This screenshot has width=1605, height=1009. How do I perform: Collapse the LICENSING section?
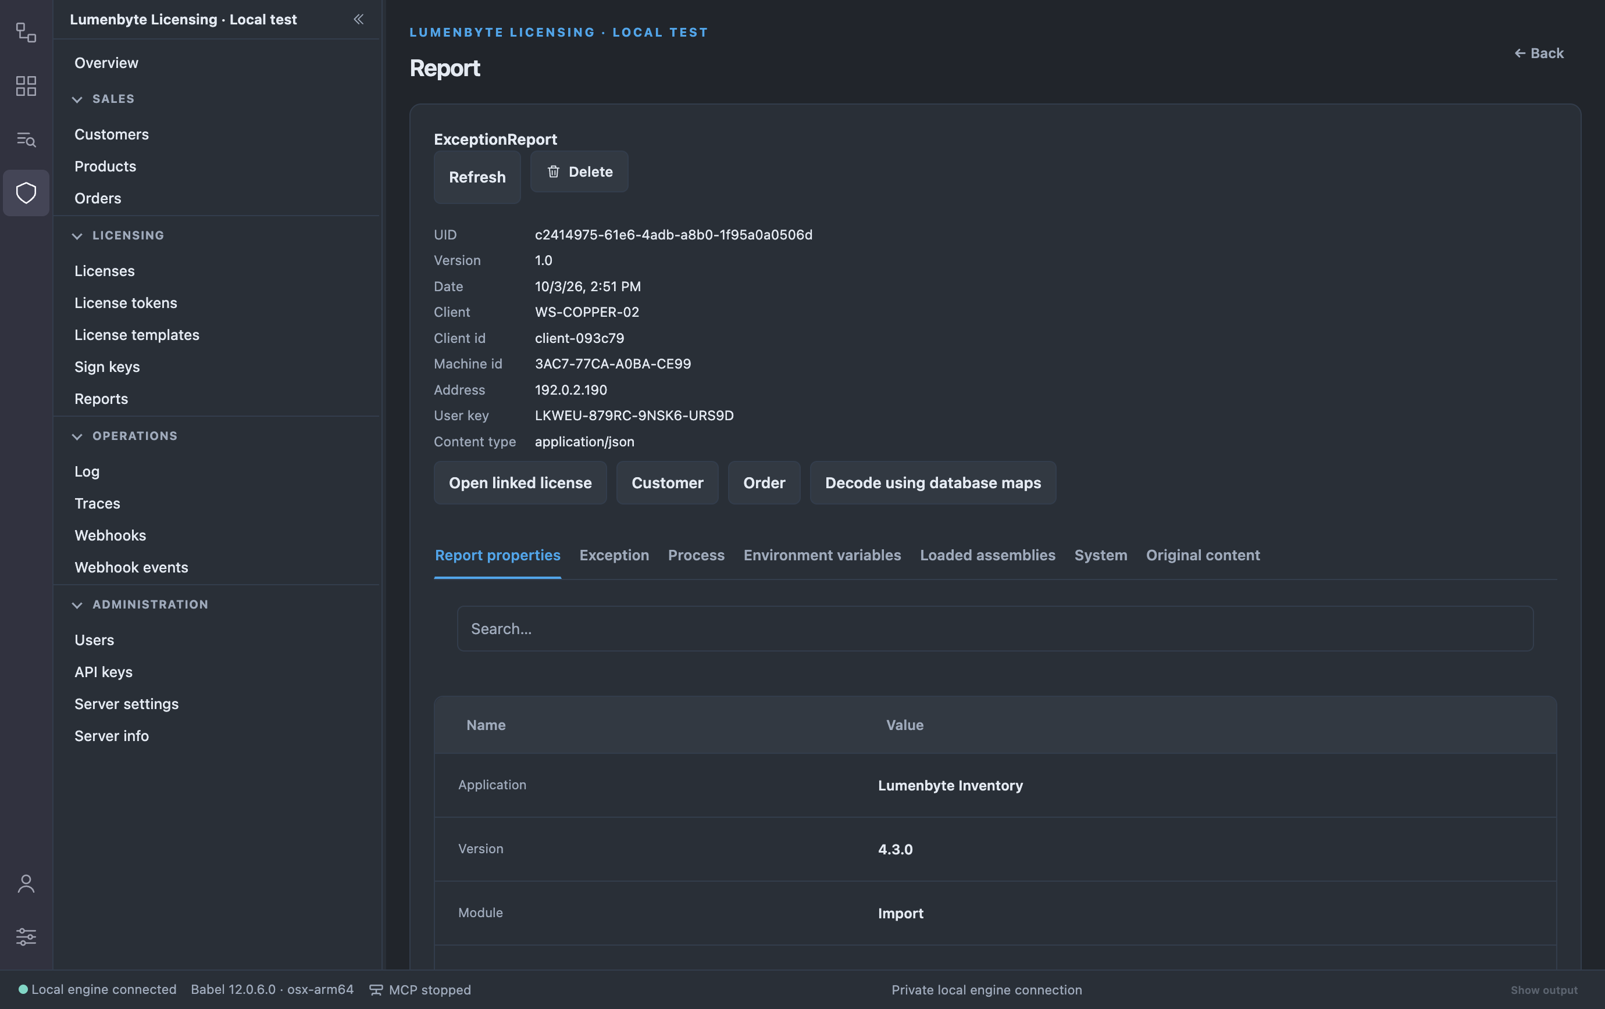[77, 236]
